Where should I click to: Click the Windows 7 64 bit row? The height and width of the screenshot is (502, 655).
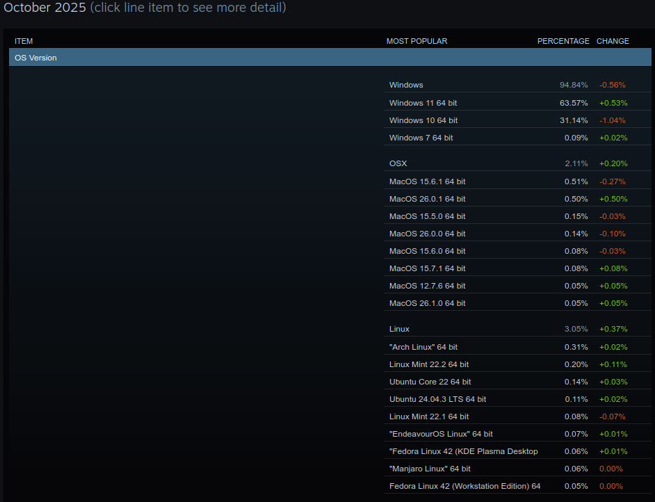pyautogui.click(x=517, y=138)
